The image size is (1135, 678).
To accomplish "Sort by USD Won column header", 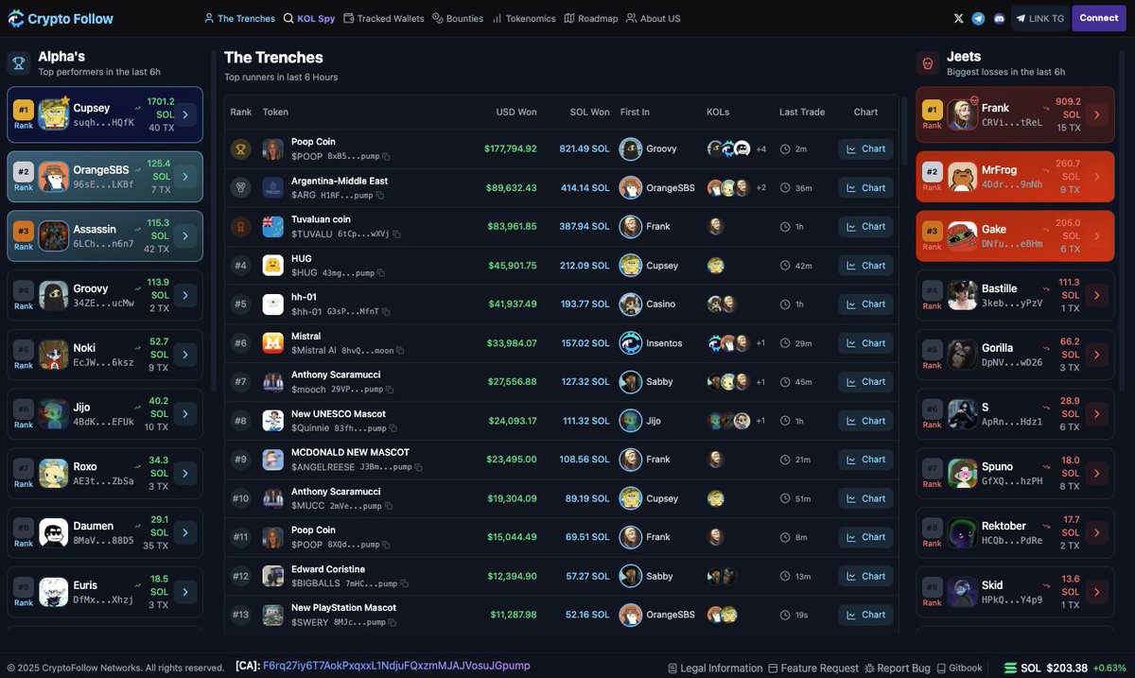I will click(516, 112).
